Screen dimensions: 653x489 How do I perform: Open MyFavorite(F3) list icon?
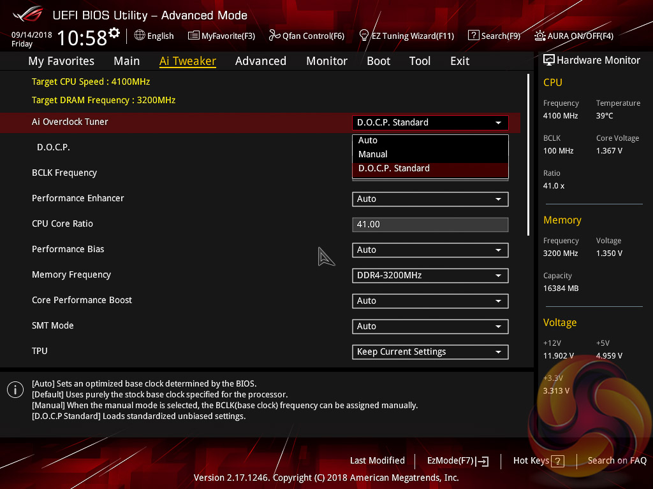[x=193, y=36]
